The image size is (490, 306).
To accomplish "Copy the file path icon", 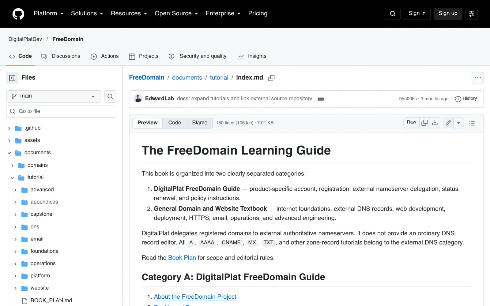I will [271, 78].
